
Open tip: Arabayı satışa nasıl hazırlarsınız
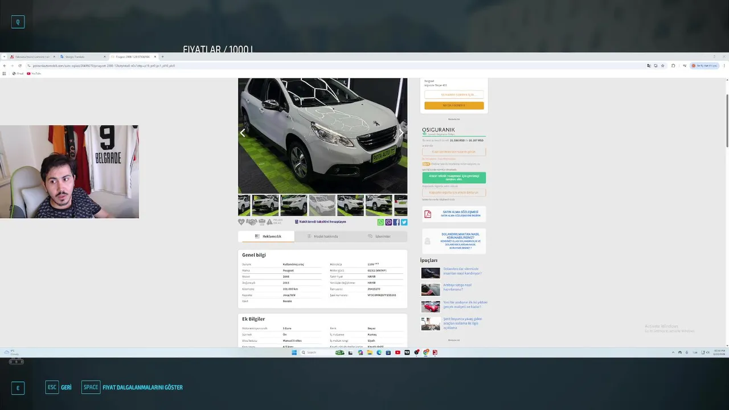(457, 287)
